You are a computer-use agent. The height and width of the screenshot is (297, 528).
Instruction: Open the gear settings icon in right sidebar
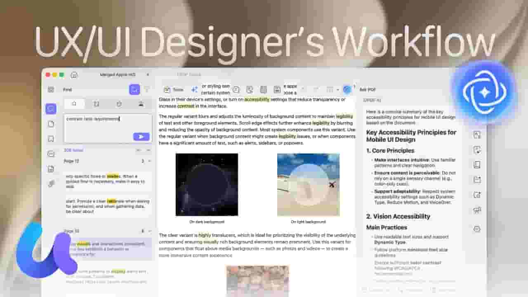click(477, 229)
